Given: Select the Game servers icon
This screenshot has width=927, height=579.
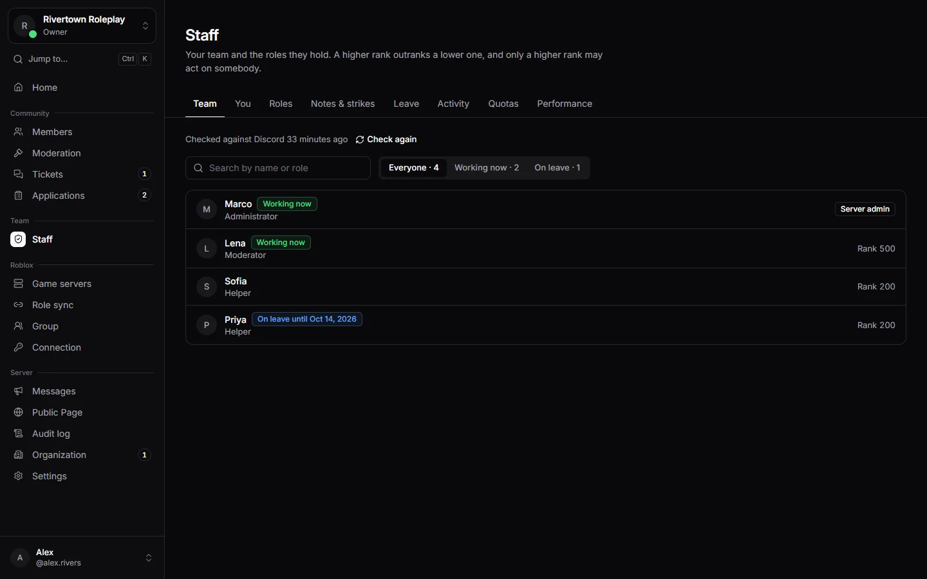Looking at the screenshot, I should pos(19,284).
